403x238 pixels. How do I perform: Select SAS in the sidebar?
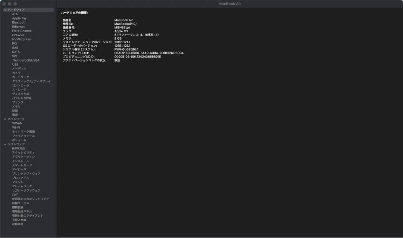15,47
